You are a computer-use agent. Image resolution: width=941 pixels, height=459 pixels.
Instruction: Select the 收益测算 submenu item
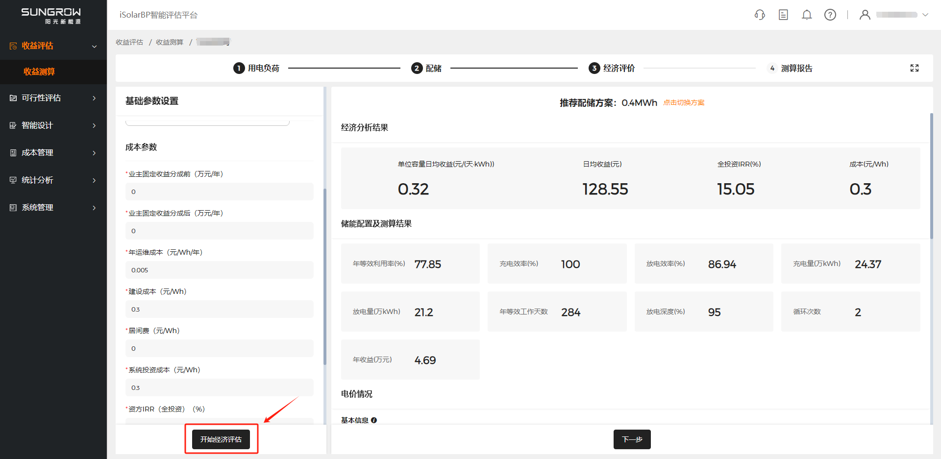[39, 72]
